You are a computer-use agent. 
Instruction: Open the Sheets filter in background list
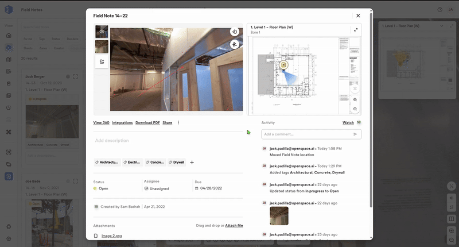point(28,48)
